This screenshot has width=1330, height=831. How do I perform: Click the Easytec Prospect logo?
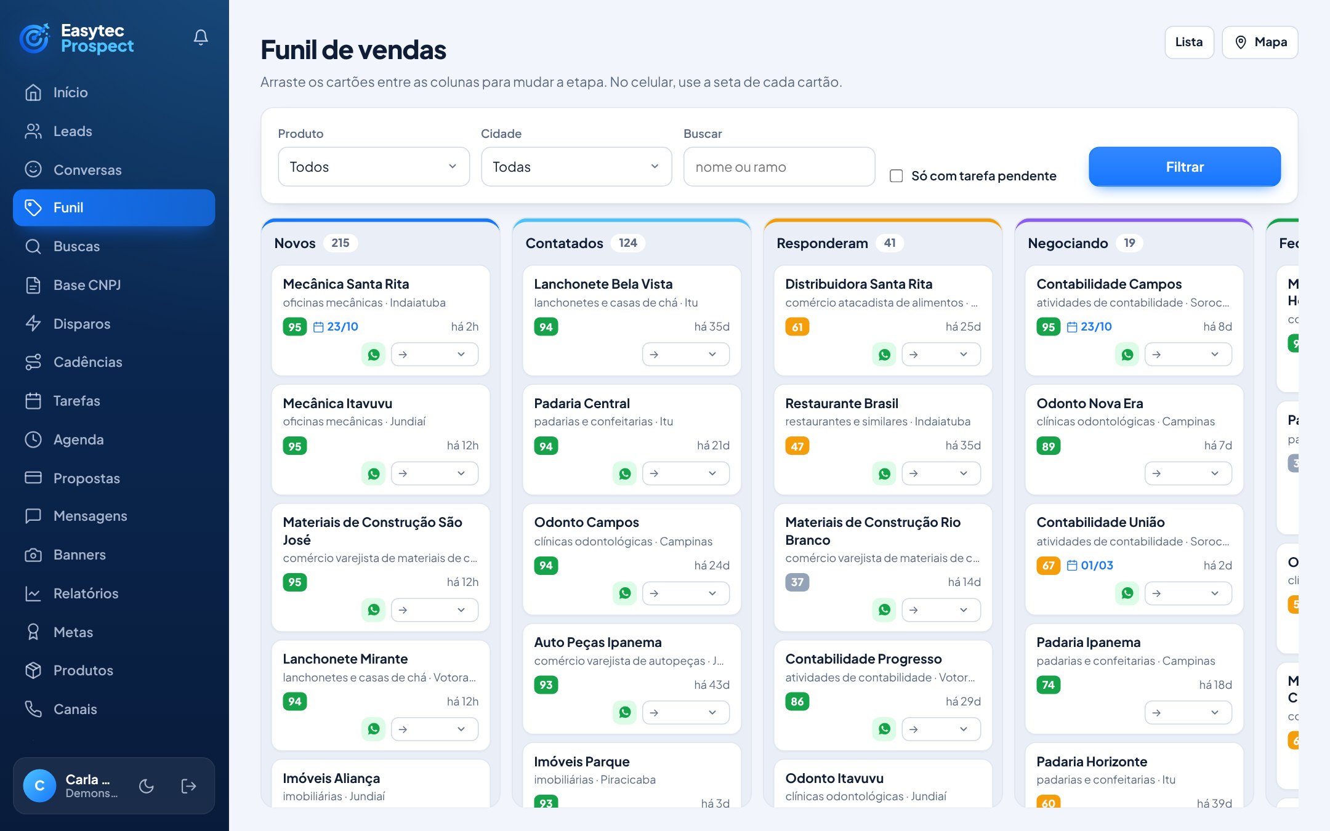(77, 38)
